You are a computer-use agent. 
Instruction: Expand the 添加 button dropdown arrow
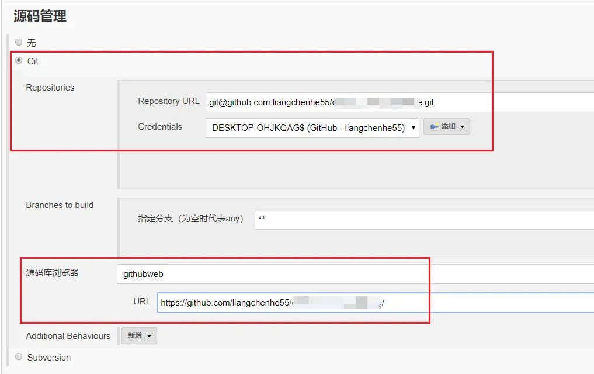point(462,127)
